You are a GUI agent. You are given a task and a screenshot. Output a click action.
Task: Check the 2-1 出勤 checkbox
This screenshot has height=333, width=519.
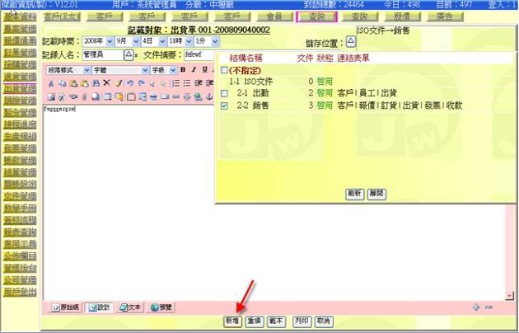point(224,93)
